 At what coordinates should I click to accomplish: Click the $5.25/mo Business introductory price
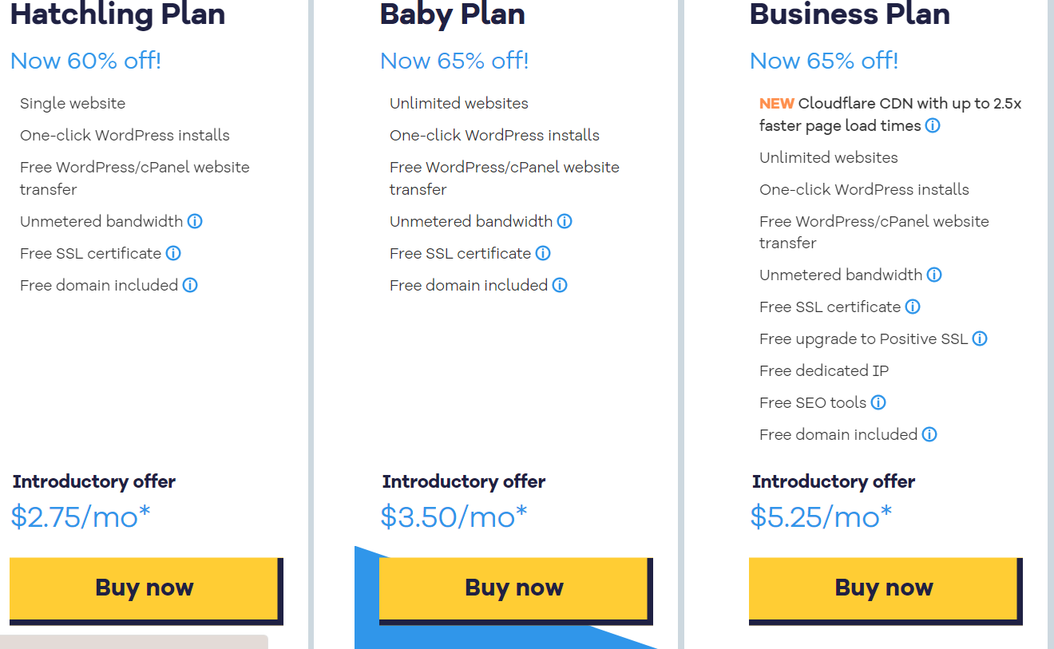(821, 517)
